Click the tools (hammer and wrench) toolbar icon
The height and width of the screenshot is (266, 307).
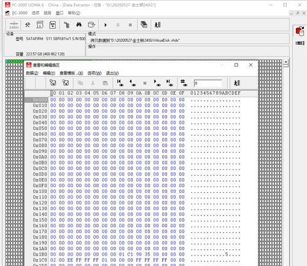28,25
